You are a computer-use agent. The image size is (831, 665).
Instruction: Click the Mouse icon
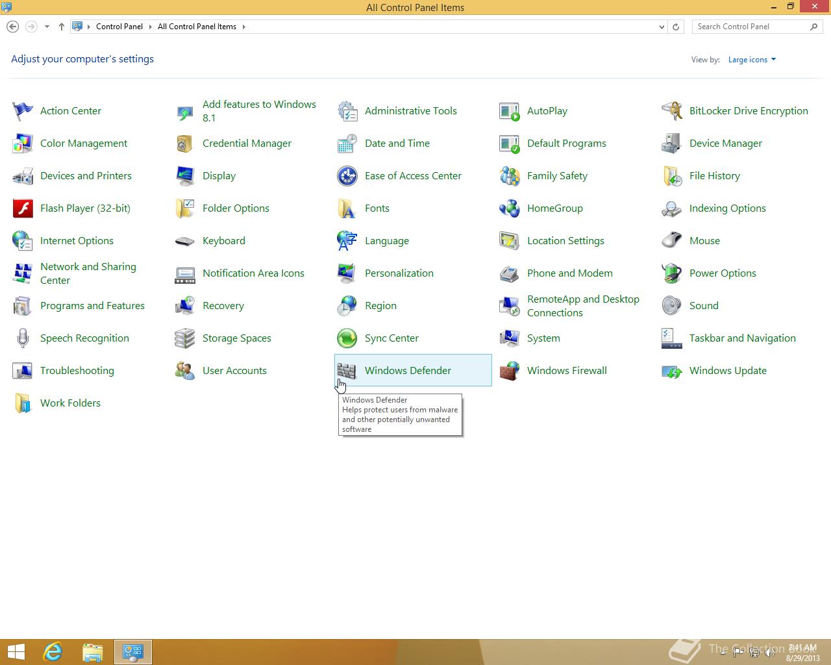click(x=672, y=241)
